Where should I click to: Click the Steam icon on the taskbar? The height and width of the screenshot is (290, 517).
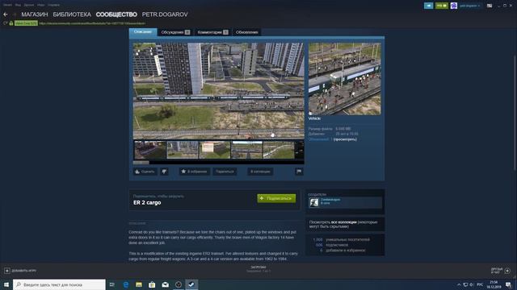[x=191, y=284]
